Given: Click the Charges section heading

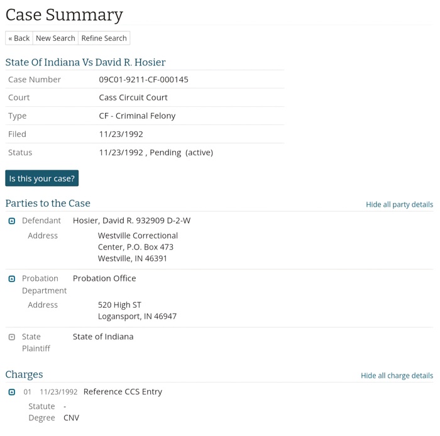Looking at the screenshot, I should pyautogui.click(x=24, y=374).
